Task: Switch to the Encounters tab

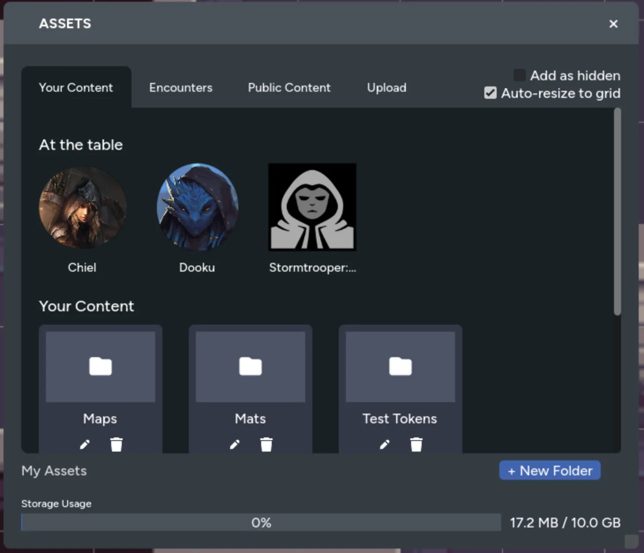Action: [181, 87]
